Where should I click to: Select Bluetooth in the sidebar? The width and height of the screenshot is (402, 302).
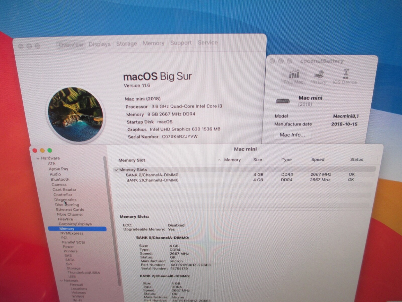click(x=60, y=179)
